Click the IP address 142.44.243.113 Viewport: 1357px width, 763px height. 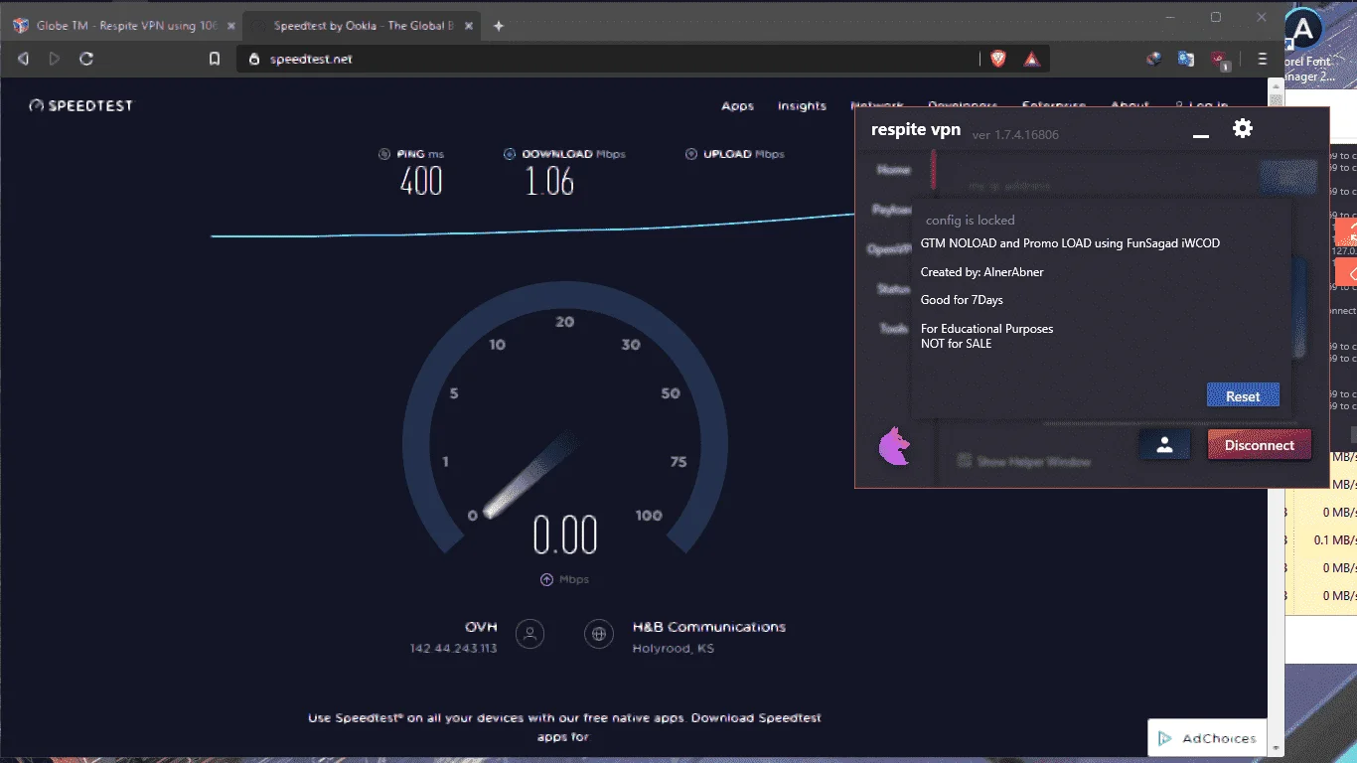[453, 649]
